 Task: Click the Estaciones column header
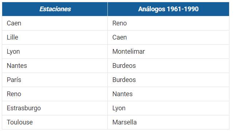click(55, 9)
